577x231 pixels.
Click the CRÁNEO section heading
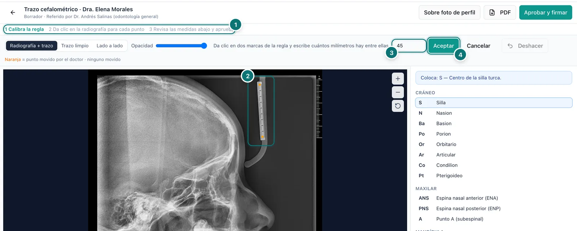(425, 93)
